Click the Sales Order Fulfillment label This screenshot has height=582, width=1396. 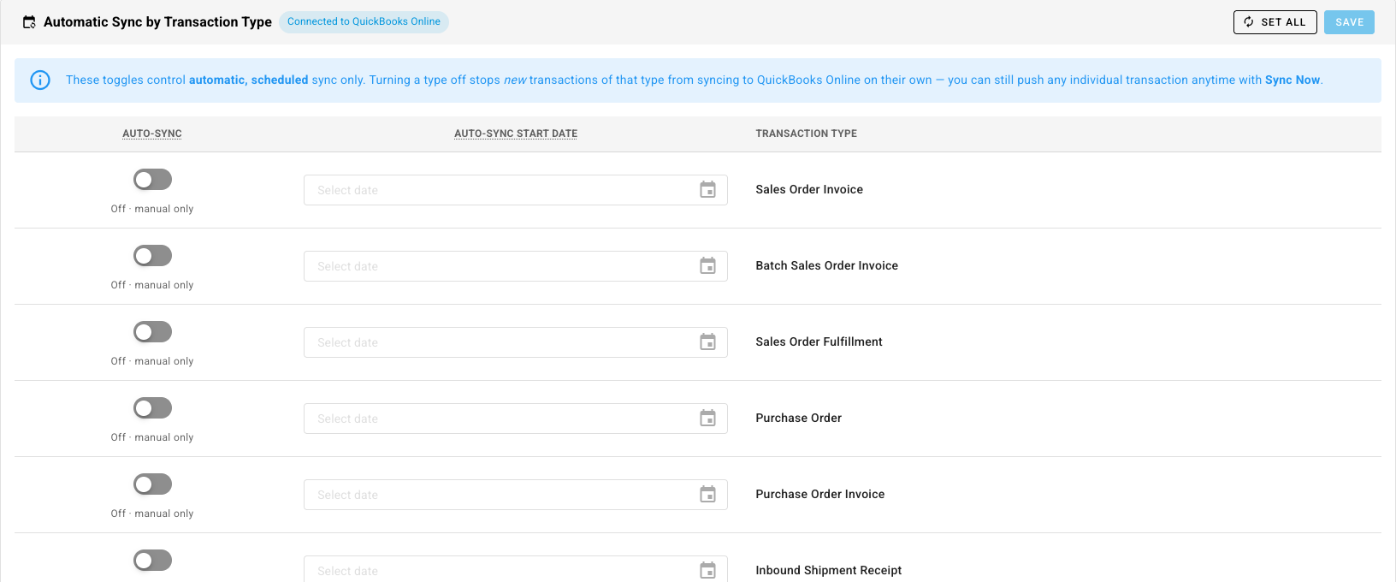tap(819, 342)
